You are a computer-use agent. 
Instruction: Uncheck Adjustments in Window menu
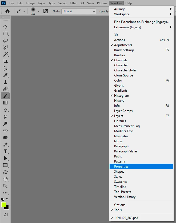point(141,45)
